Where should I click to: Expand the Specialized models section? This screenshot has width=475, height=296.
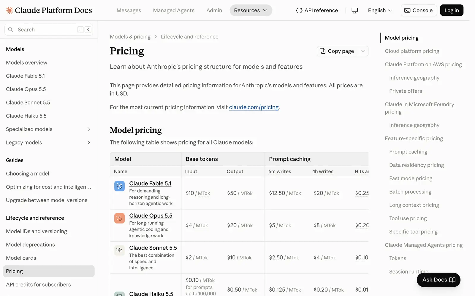tap(89, 129)
